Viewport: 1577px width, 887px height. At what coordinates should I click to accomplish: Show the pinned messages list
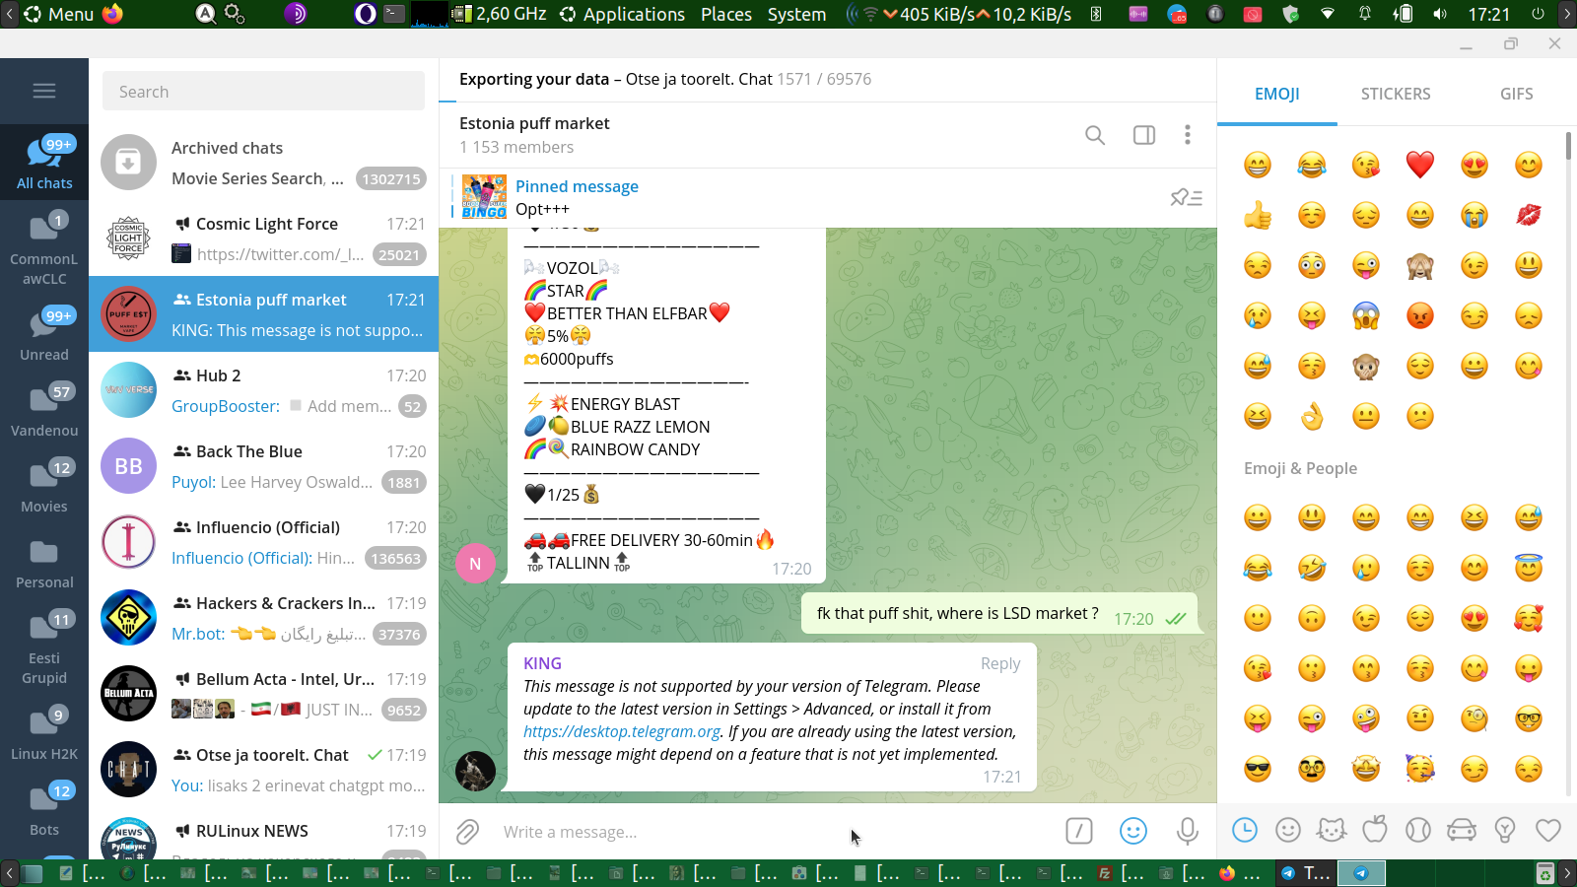[x=1186, y=198]
